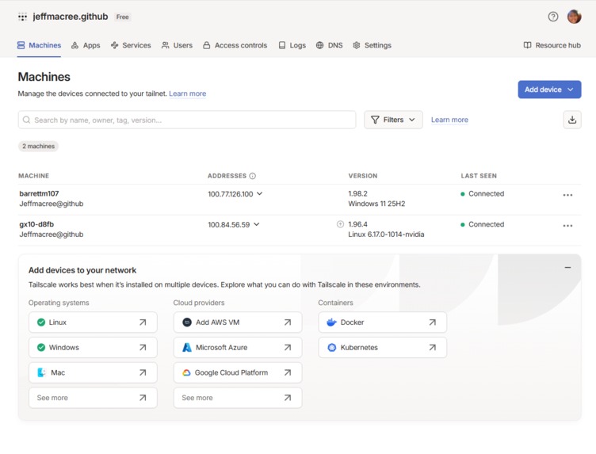Image resolution: width=596 pixels, height=454 pixels.
Task: Click Connected status for gx10-d8fb
Action: point(483,224)
